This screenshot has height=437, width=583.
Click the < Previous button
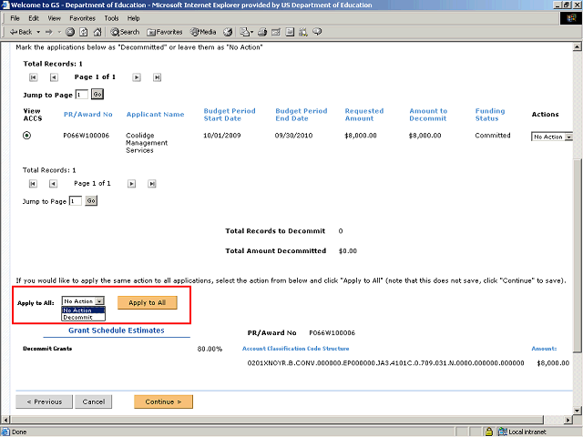[45, 401]
